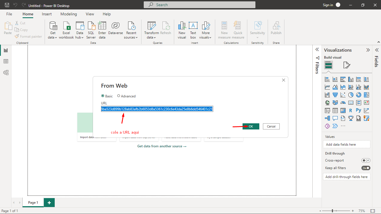Choose the Scatter chart visual
Viewport: 381px width, 214px height.
click(343, 95)
